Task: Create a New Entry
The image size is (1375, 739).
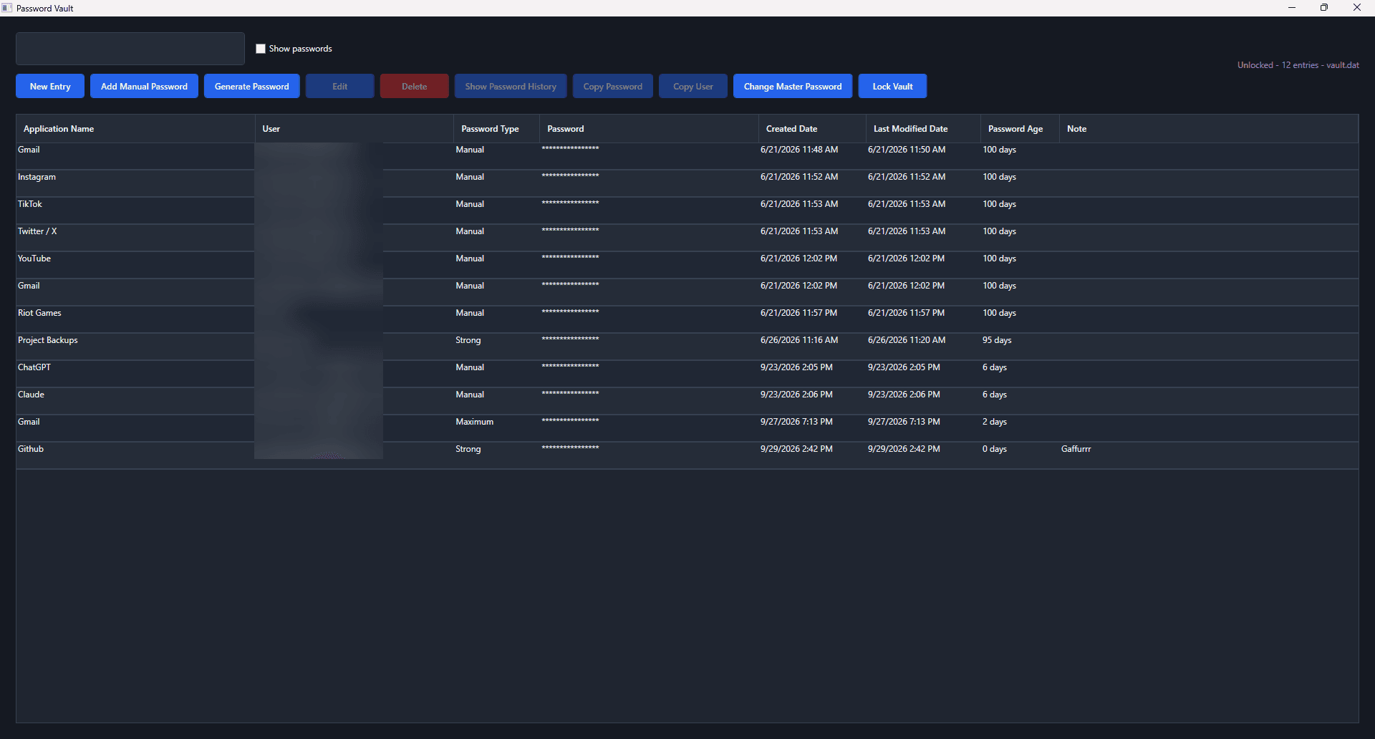Action: click(x=50, y=86)
